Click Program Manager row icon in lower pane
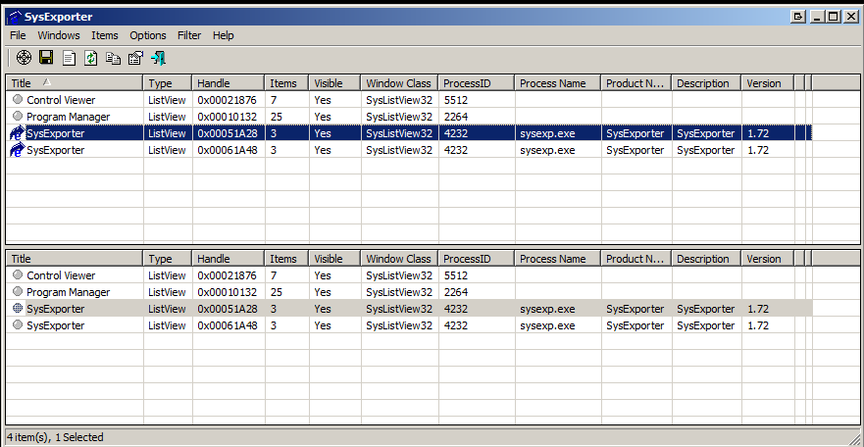Image resolution: width=864 pixels, height=447 pixels. [19, 291]
